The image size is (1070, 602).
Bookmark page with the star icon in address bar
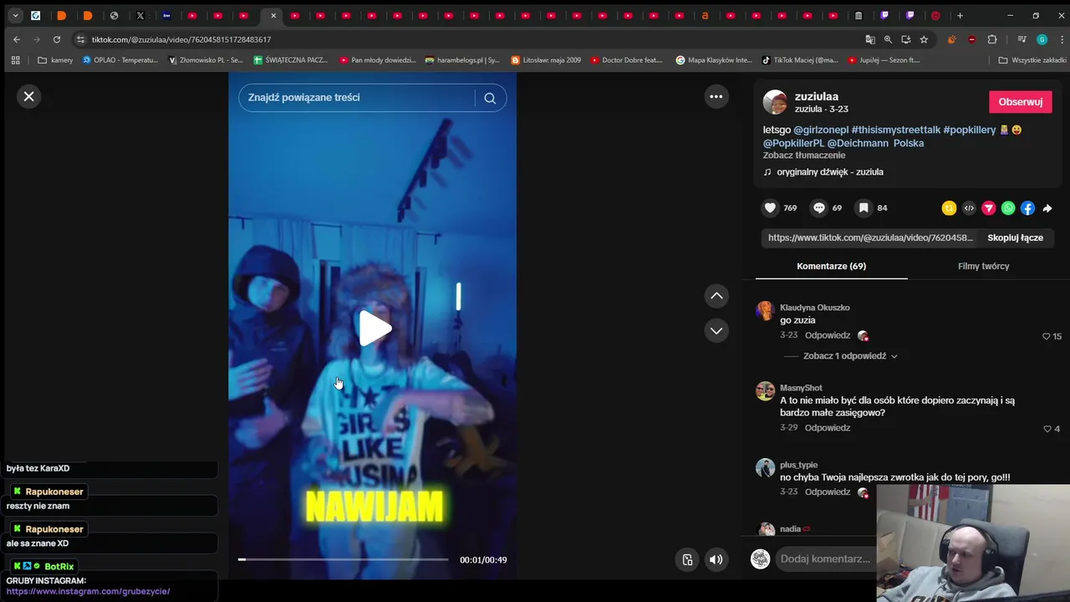click(924, 39)
